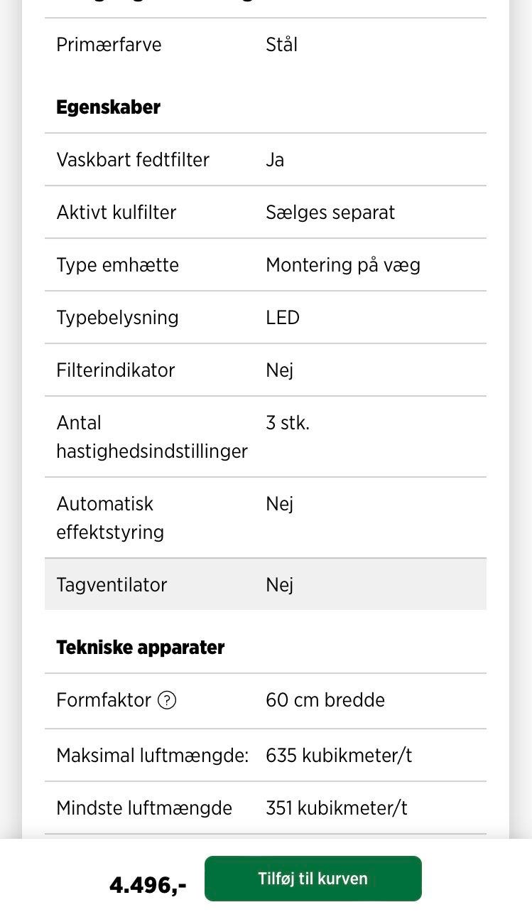Image resolution: width=532 pixels, height=917 pixels.
Task: Click the Sælges separat value text
Action: [330, 212]
